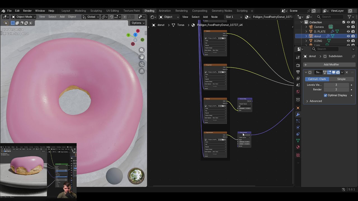
Task: Switch orthographic/perspective with the grid icon
Action: tap(142, 71)
